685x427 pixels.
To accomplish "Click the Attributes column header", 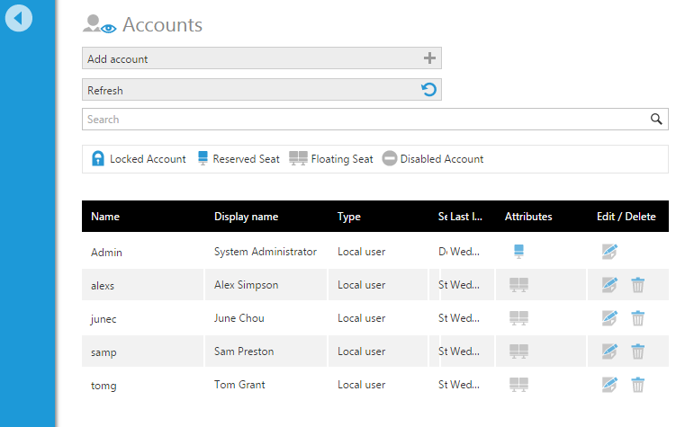I will point(528,217).
